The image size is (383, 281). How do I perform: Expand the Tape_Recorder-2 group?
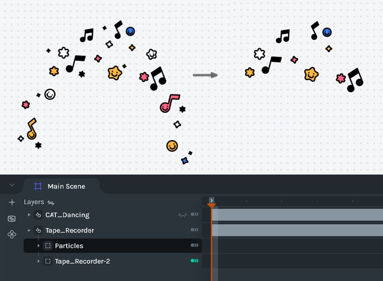38,261
